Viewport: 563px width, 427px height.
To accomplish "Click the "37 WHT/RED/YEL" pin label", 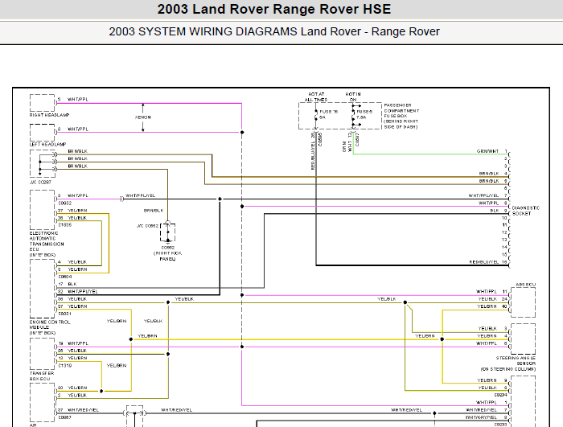I will (78, 410).
